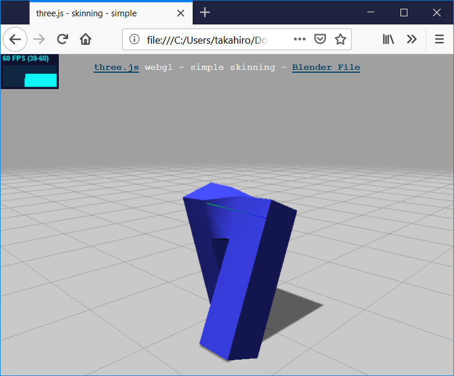Image resolution: width=454 pixels, height=376 pixels.
Task: Show site information for the file URL
Action: point(134,39)
